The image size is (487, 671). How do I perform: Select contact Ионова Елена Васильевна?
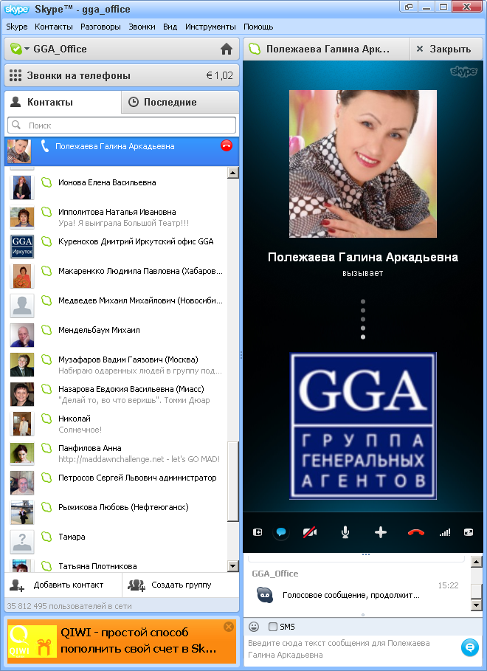pos(116,187)
